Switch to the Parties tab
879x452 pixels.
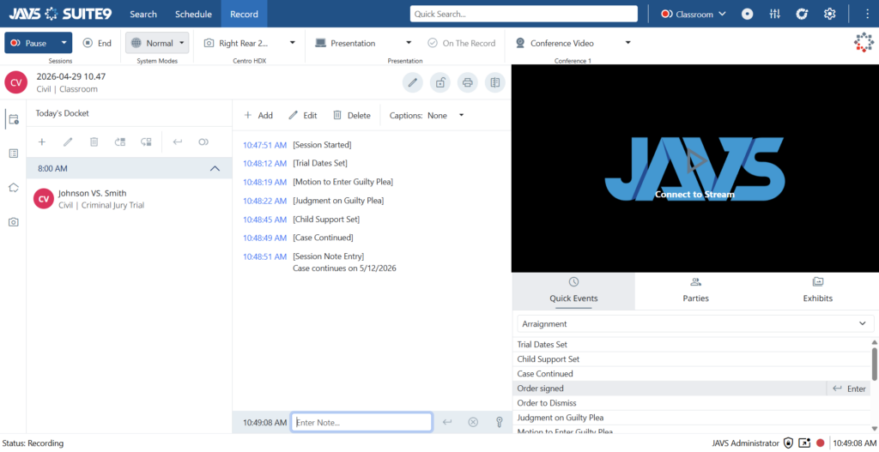coord(695,292)
